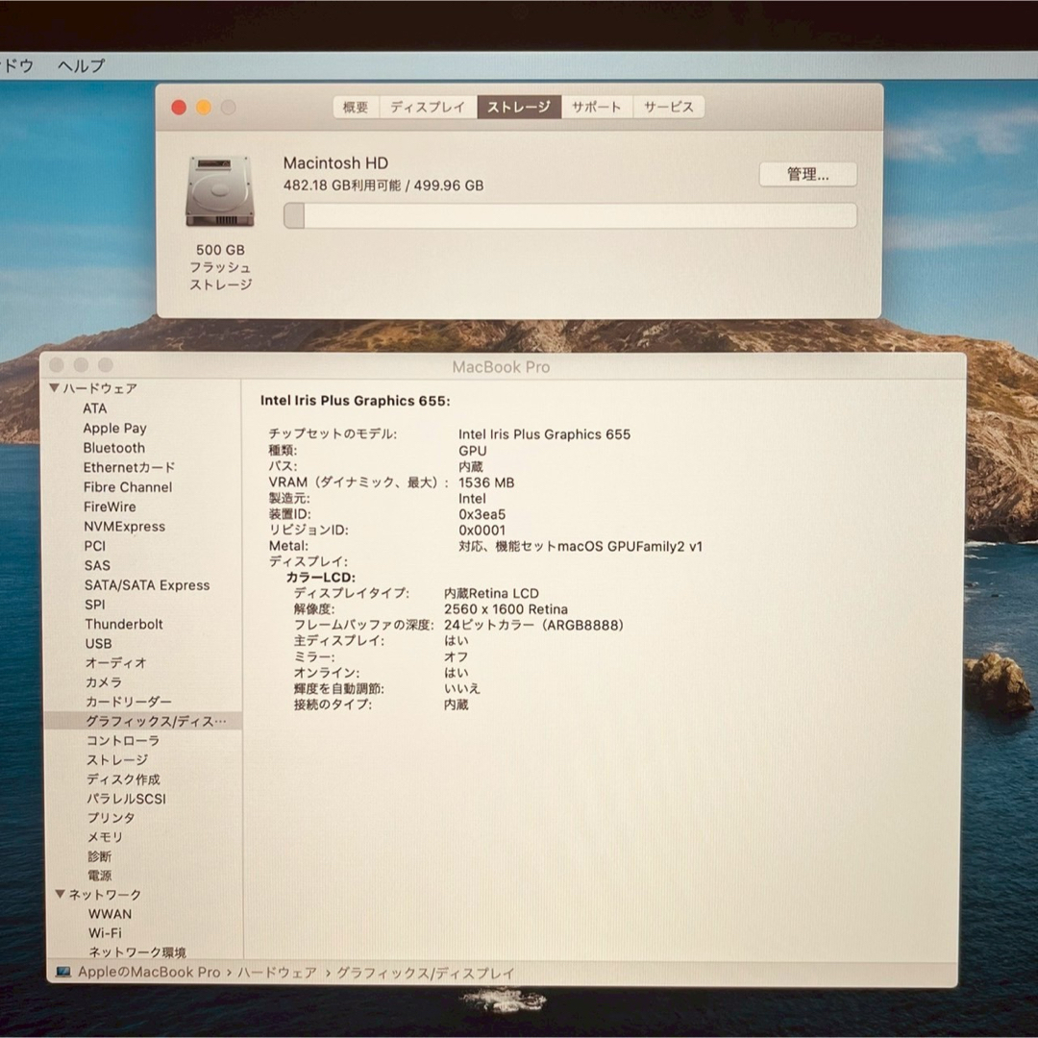Select カメラ in the sidebar

click(103, 682)
